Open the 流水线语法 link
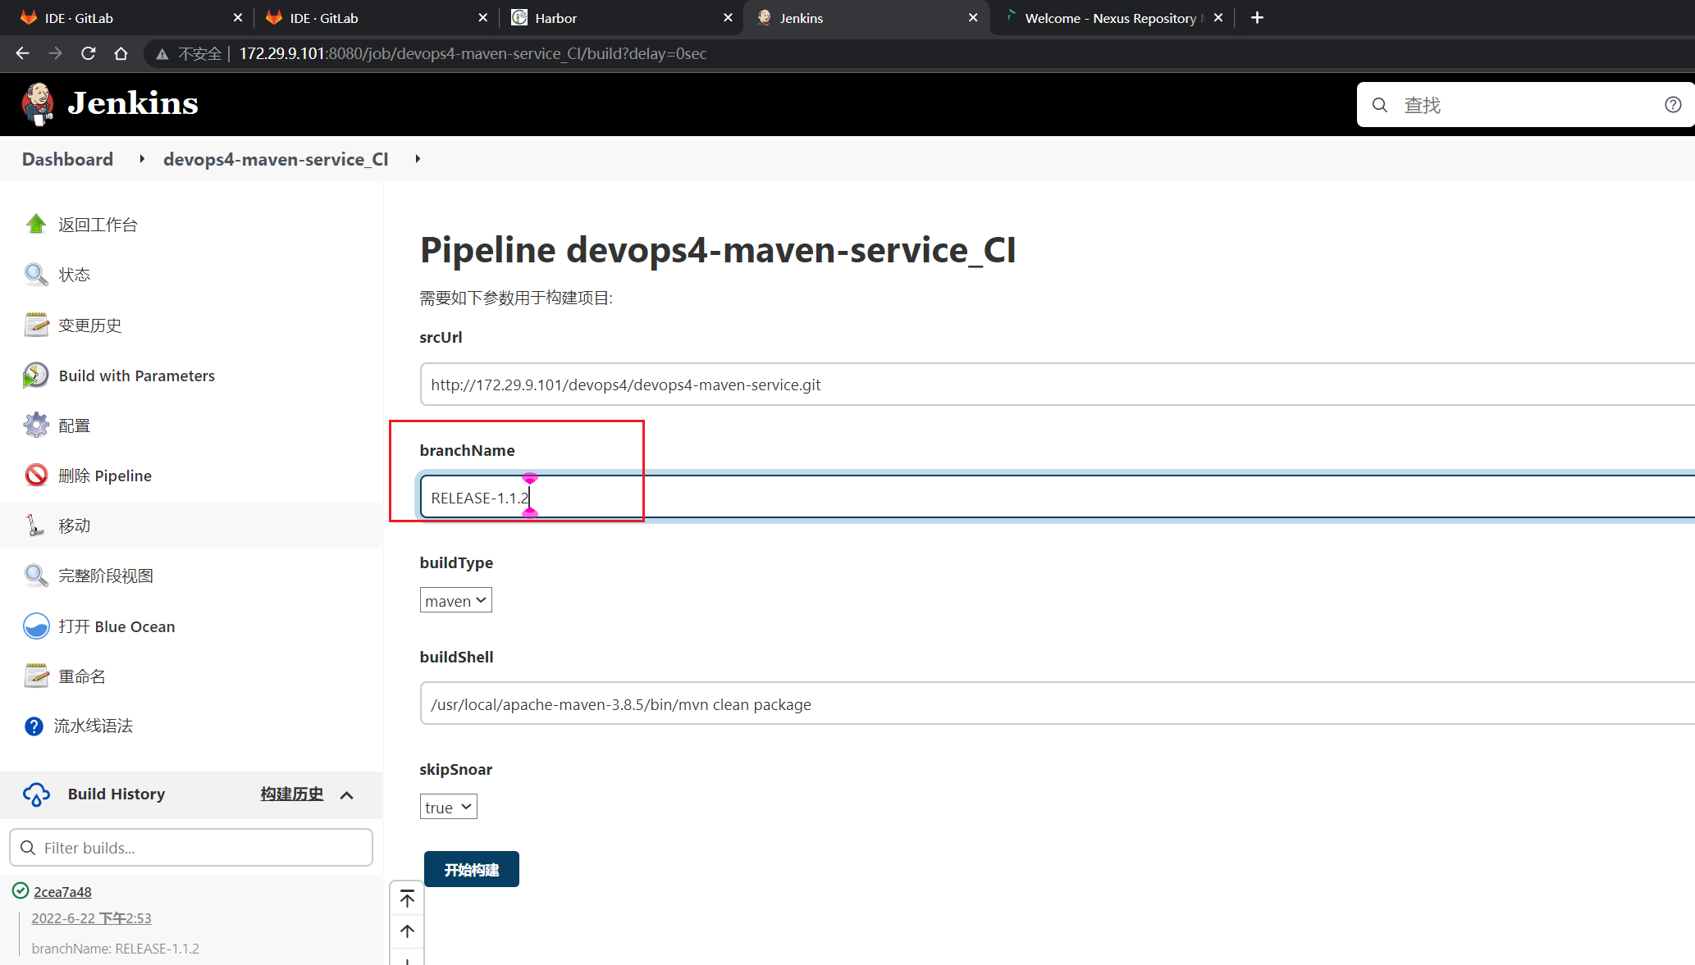The height and width of the screenshot is (965, 1695). (x=94, y=726)
